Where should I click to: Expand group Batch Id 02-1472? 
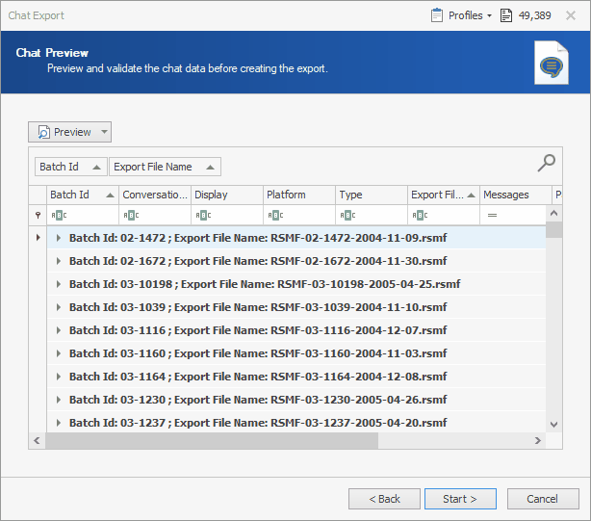click(x=59, y=238)
